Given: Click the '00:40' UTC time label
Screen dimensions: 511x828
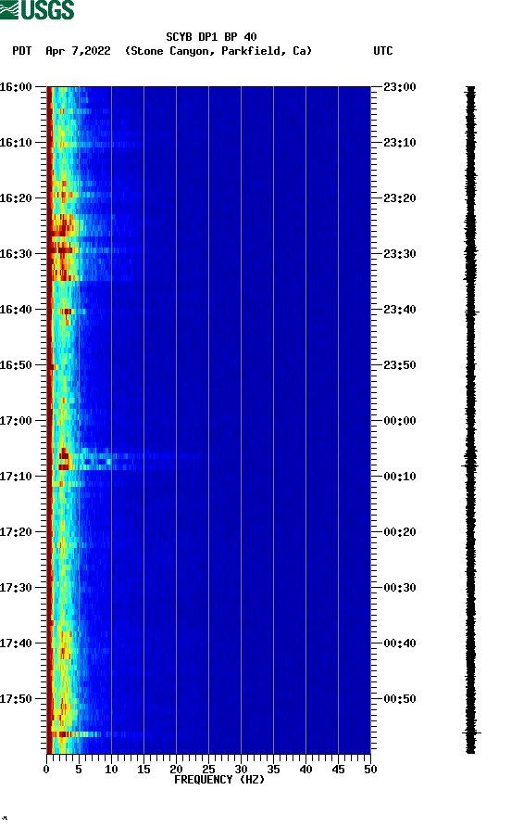Looking at the screenshot, I should pos(400,643).
